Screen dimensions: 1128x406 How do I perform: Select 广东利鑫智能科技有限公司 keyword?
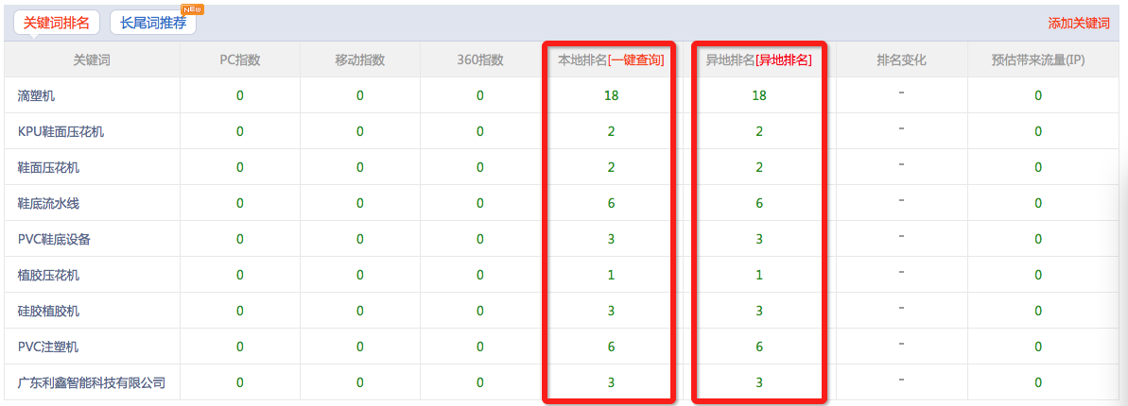(x=91, y=382)
